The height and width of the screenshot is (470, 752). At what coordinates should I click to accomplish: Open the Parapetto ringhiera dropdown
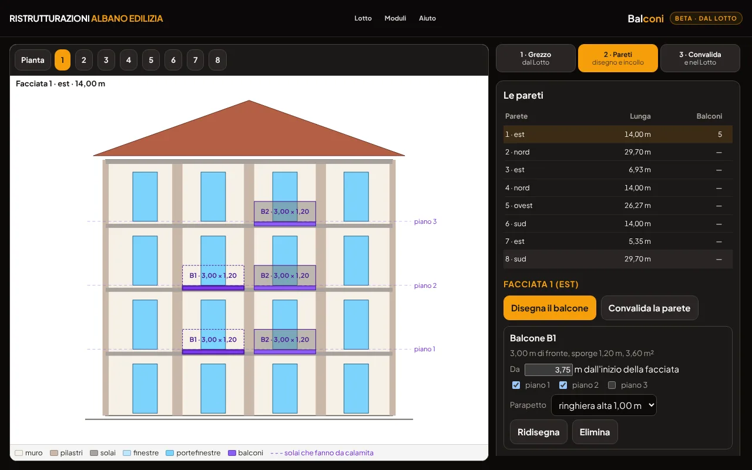pos(603,405)
